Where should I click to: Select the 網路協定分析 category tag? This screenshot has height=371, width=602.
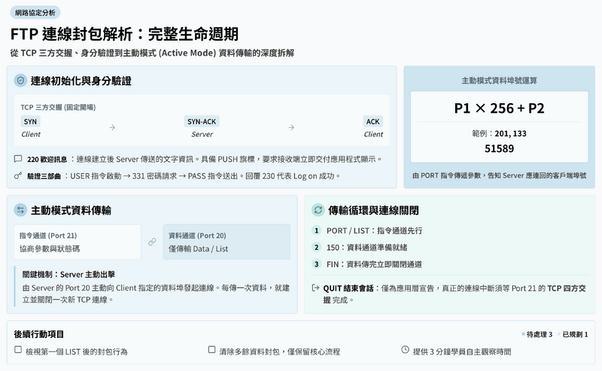click(x=35, y=13)
